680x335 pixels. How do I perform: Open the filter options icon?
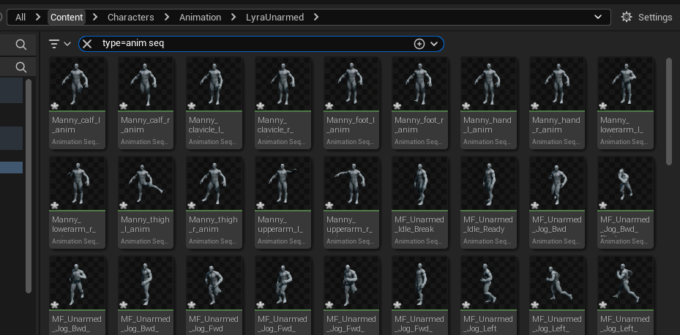point(53,44)
